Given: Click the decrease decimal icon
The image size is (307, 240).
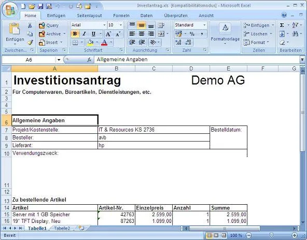Looking at the screenshot, I should [188, 43].
